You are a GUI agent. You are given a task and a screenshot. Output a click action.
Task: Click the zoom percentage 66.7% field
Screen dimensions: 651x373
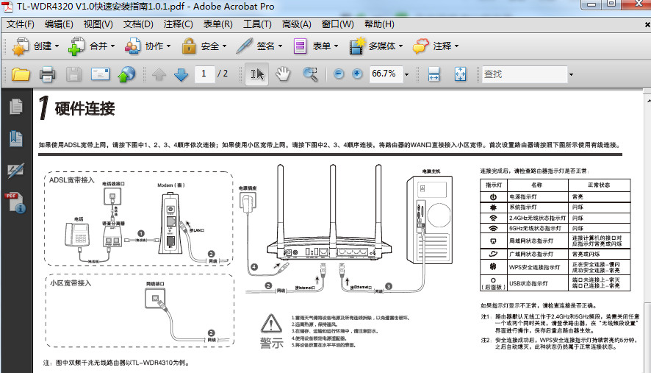pyautogui.click(x=386, y=74)
